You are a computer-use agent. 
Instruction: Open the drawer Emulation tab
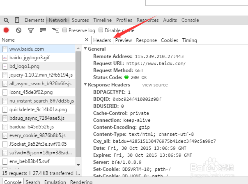(x=55, y=182)
